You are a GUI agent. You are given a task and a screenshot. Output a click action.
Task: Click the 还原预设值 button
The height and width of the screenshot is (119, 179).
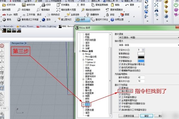129,116
